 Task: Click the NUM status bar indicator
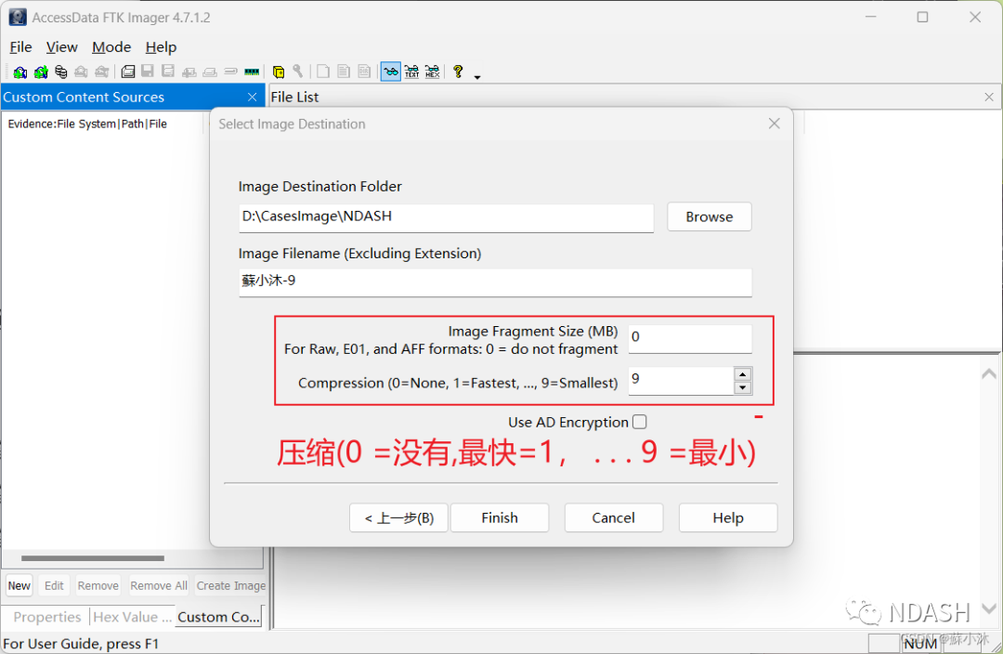tap(919, 644)
